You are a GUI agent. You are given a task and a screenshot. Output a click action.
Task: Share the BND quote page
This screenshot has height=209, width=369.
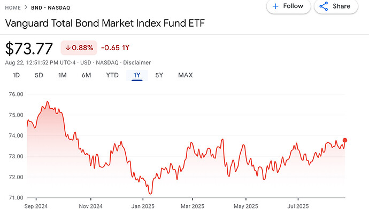coord(336,6)
